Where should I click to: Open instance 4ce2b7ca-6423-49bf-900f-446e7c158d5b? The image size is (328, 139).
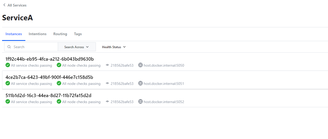coord(49,77)
